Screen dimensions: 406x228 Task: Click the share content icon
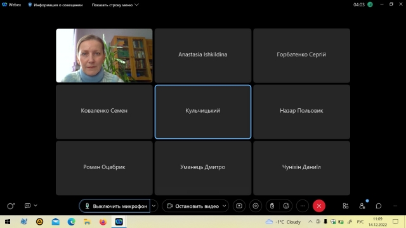coord(239,206)
